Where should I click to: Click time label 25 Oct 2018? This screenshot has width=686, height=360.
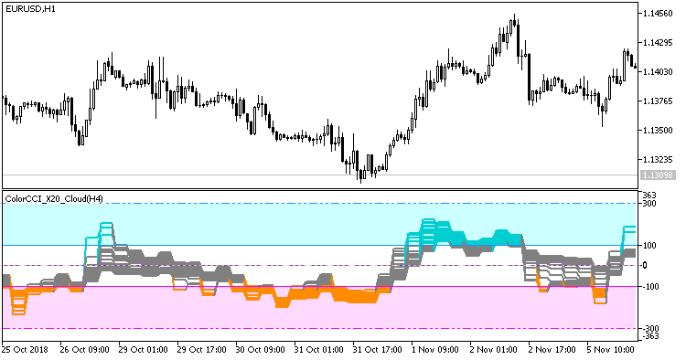click(25, 350)
